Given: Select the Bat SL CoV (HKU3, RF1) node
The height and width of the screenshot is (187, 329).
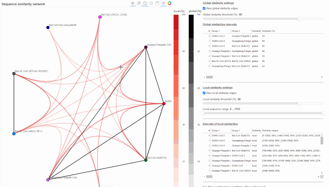Looking at the screenshot, I should [x=14, y=134].
